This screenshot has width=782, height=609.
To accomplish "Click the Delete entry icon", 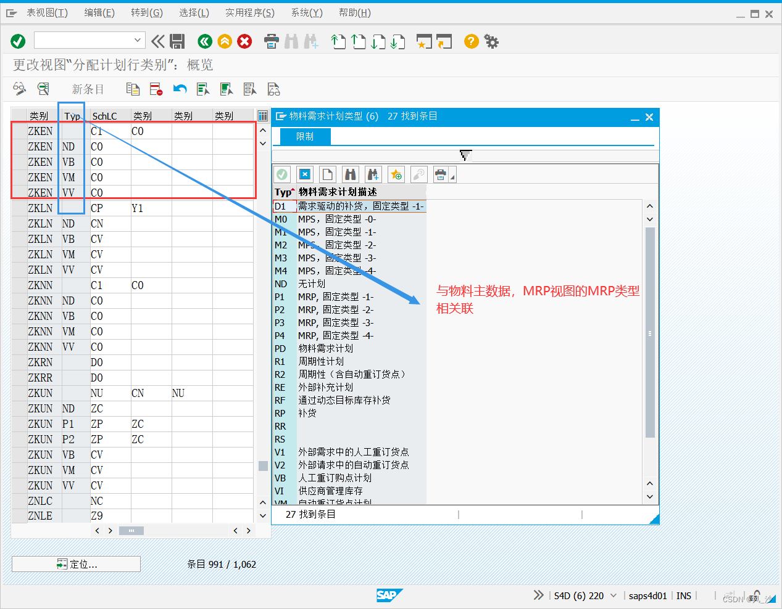I will click(156, 89).
